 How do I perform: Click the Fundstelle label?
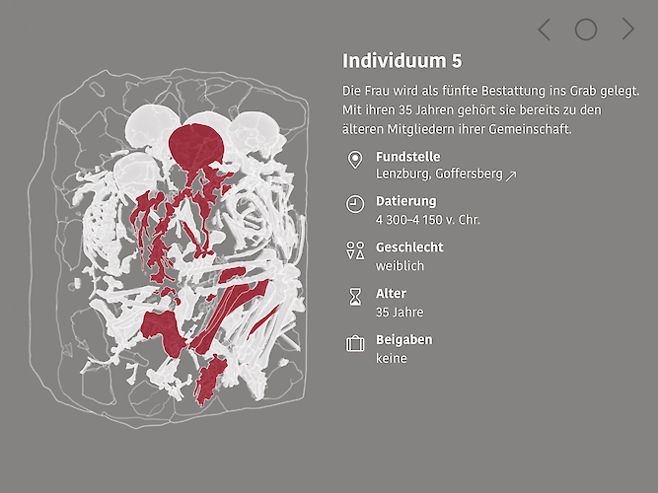[407, 157]
